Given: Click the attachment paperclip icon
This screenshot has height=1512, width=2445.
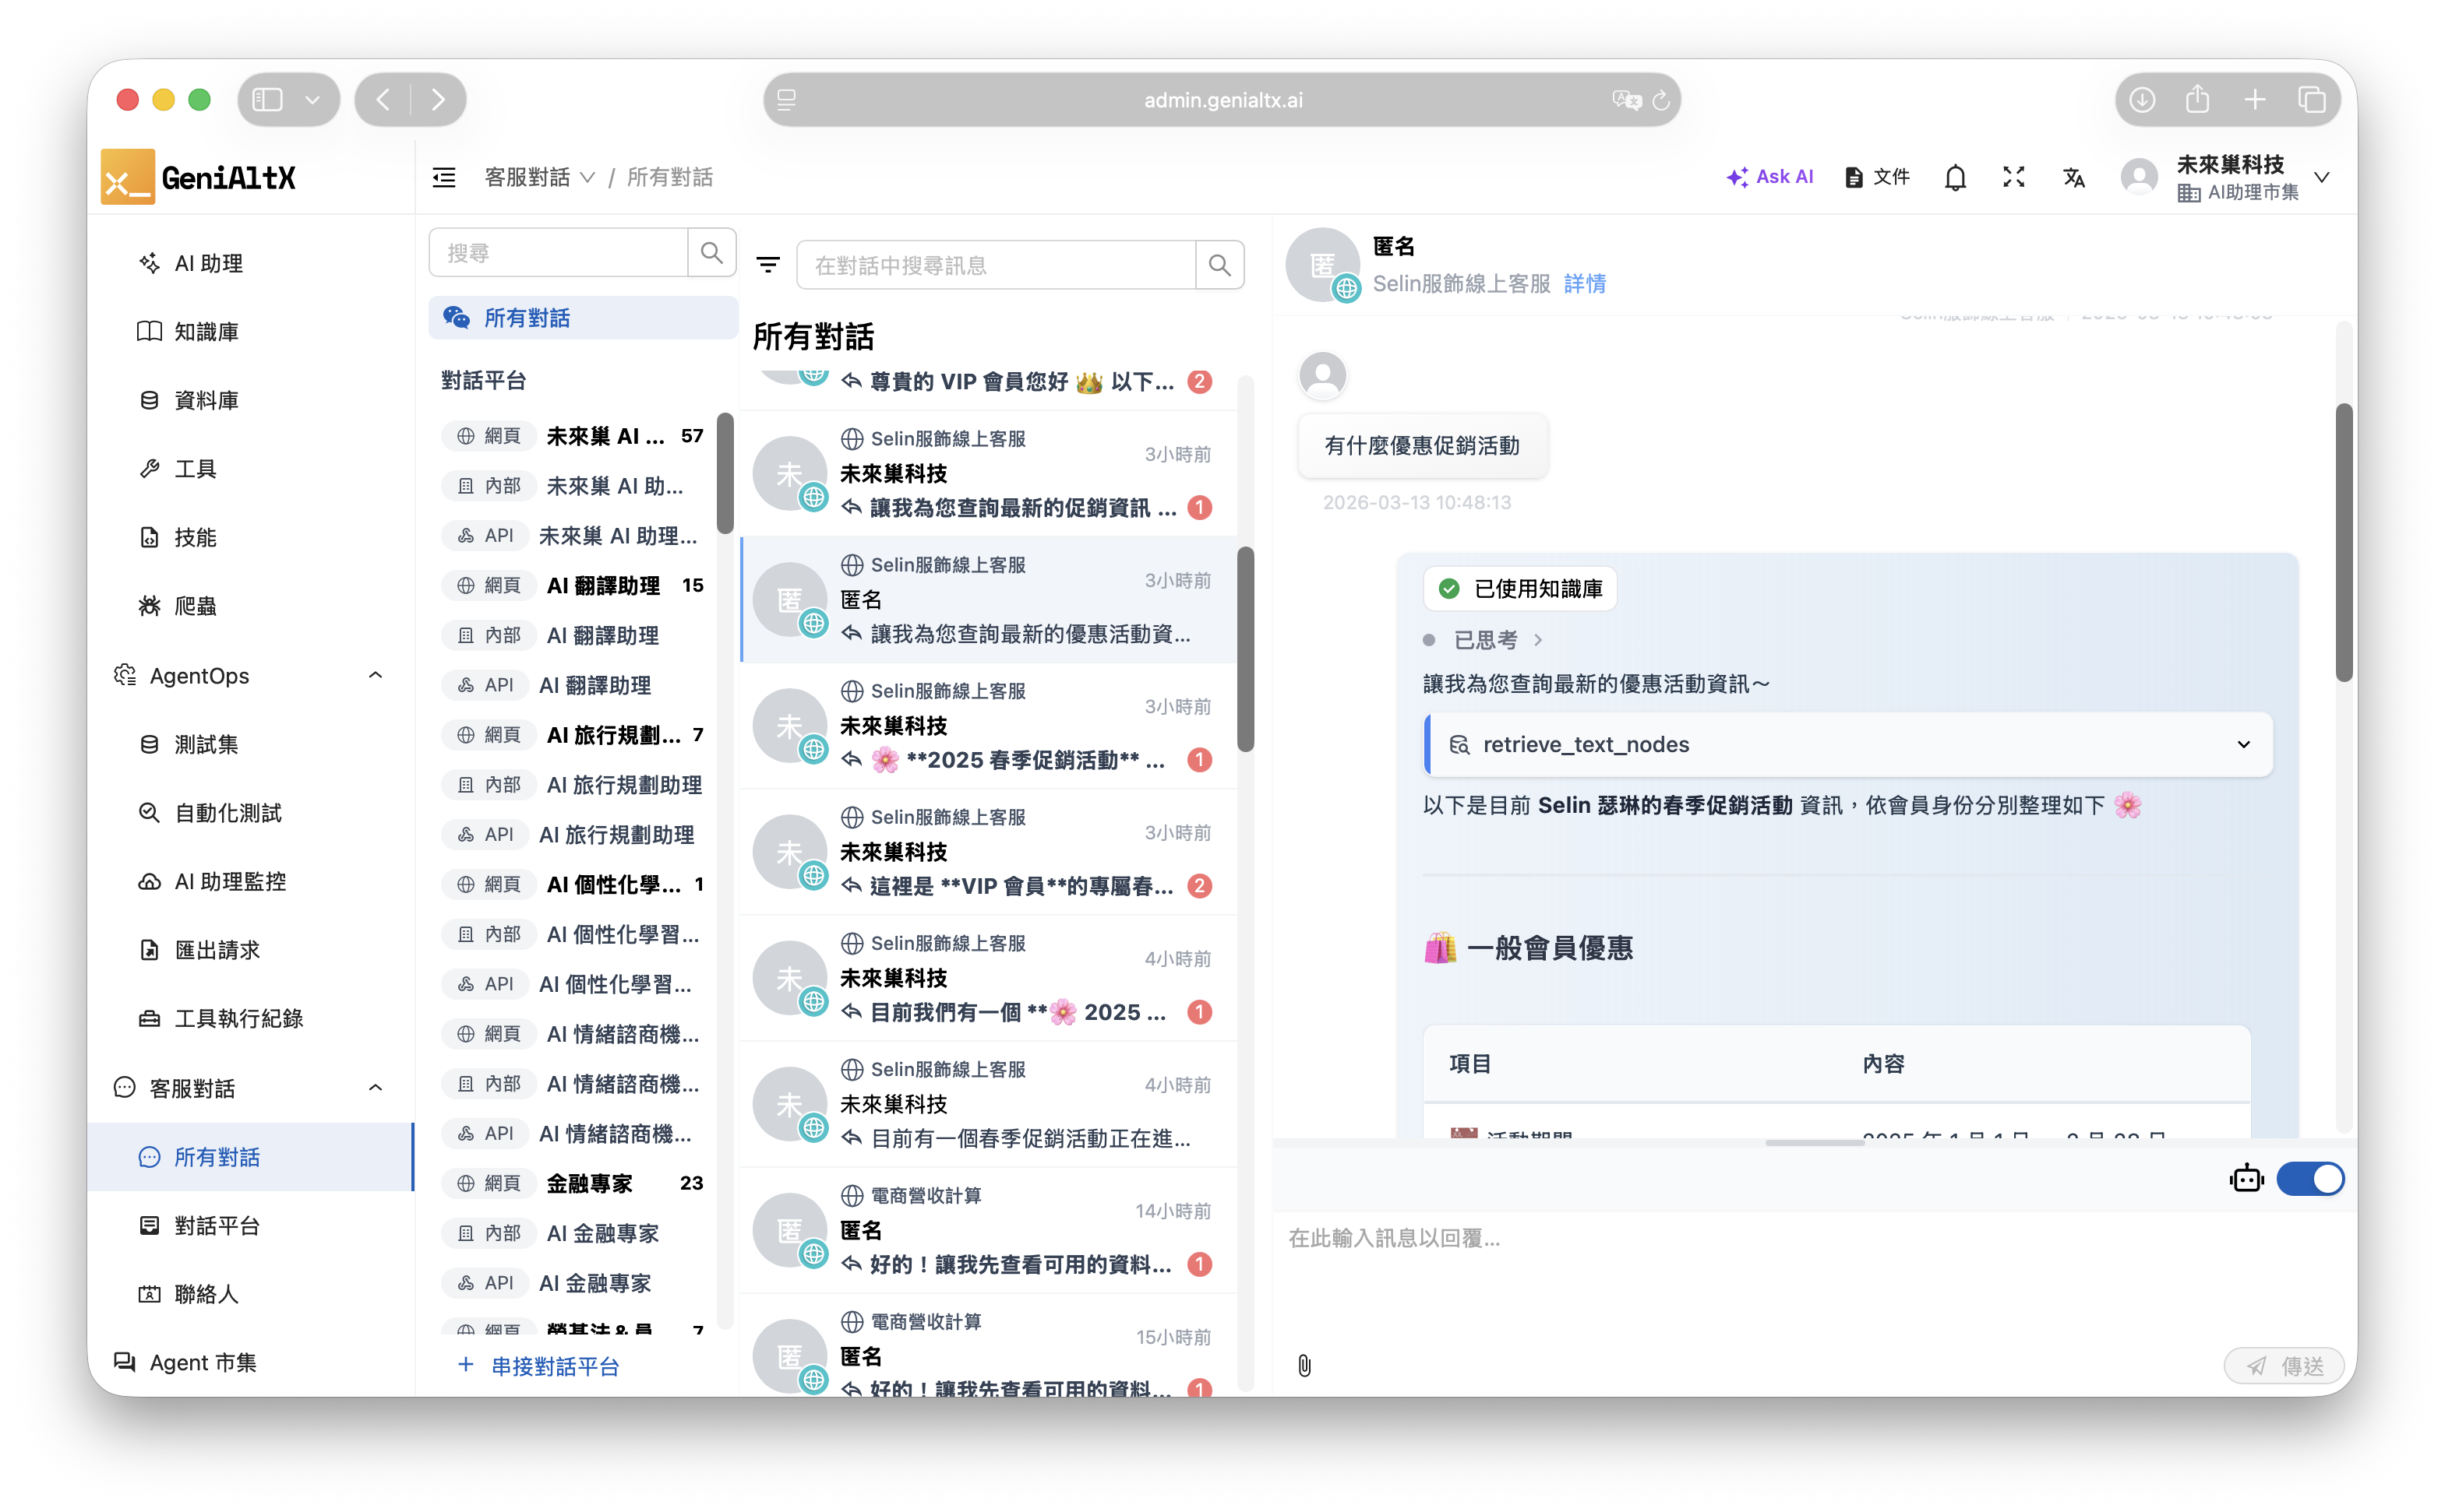Looking at the screenshot, I should [x=1304, y=1365].
